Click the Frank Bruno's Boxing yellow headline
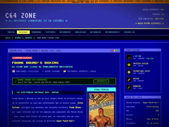This screenshot has height=127, width=169. 35,63
